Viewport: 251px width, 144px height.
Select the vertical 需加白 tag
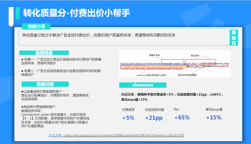pos(234,38)
